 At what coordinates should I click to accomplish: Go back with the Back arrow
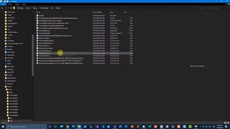click(2, 8)
